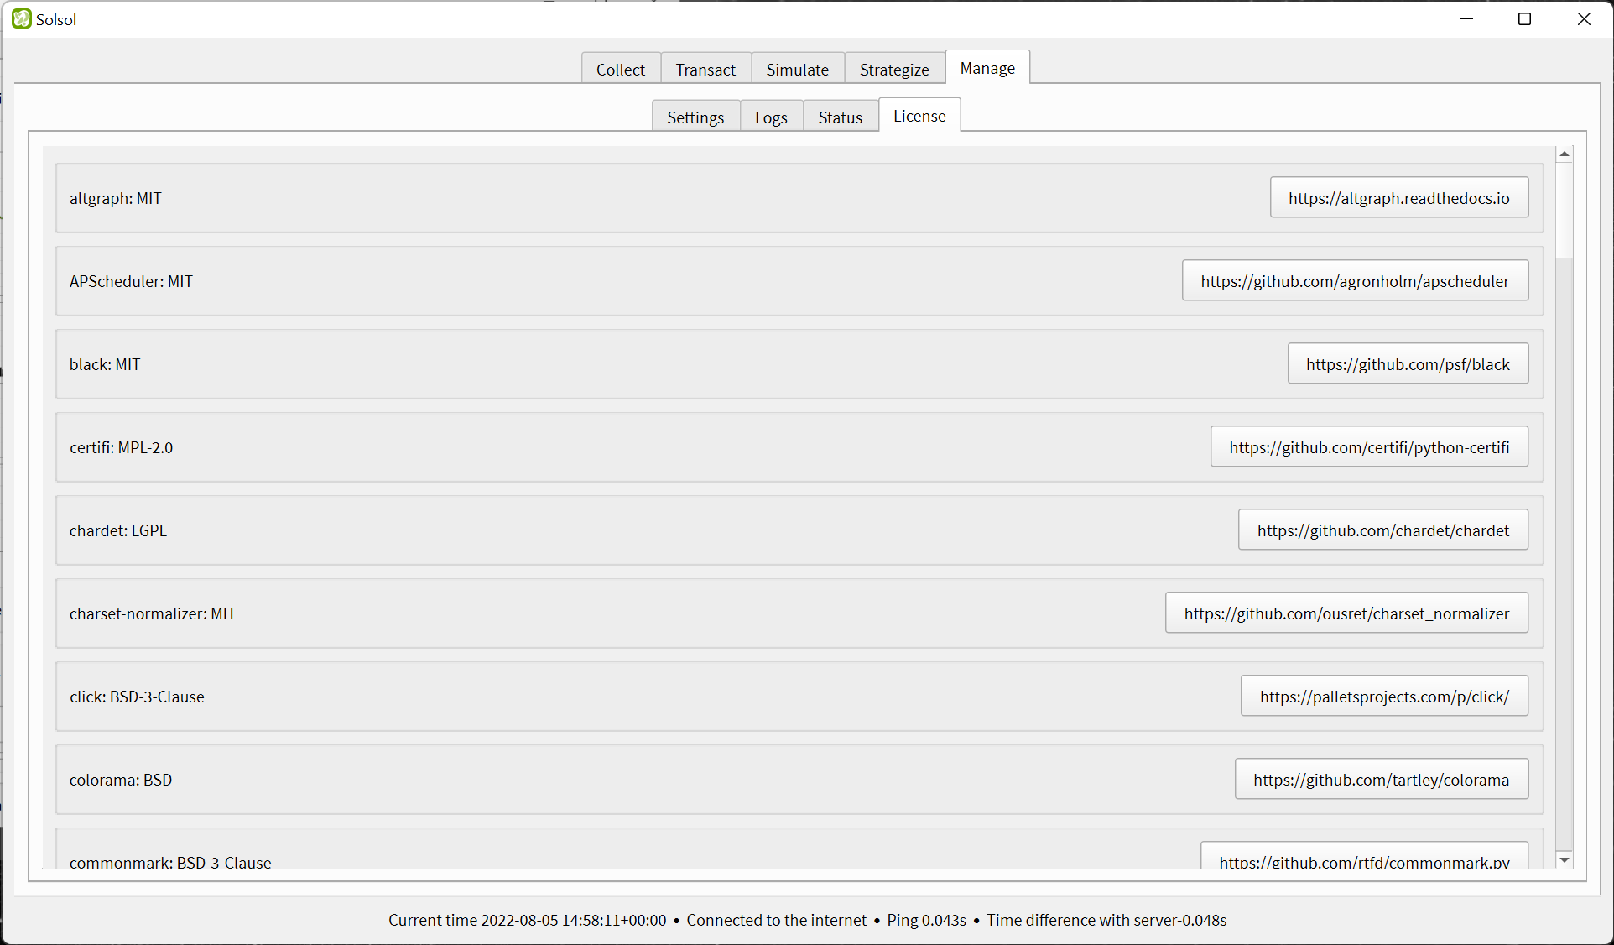Open the python-certifi GitHub link button

[x=1369, y=447]
